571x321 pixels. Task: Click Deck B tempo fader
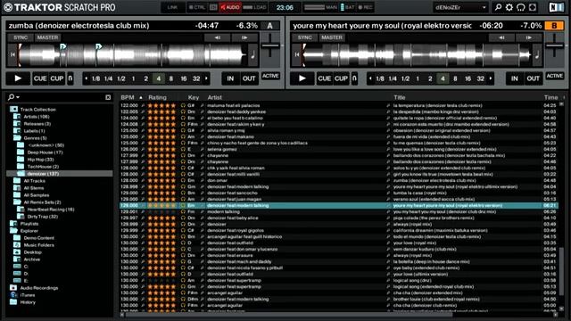click(x=554, y=45)
